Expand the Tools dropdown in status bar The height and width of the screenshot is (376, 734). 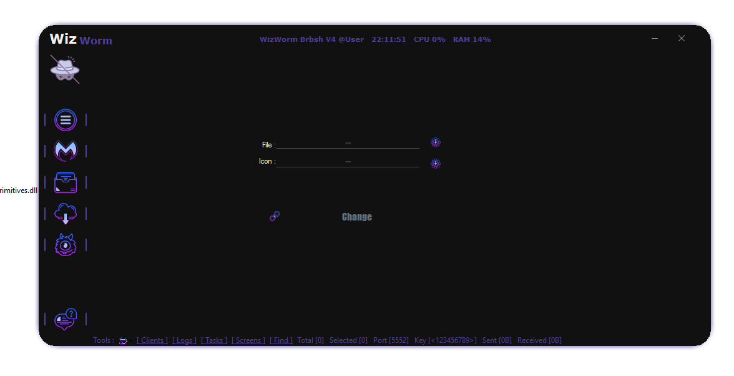[124, 341]
